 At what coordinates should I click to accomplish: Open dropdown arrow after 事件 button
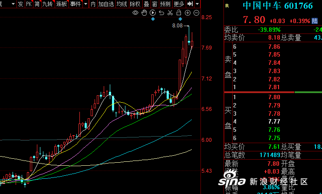pos(85,4)
